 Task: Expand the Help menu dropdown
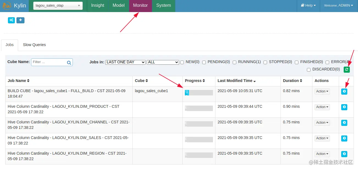308,5
